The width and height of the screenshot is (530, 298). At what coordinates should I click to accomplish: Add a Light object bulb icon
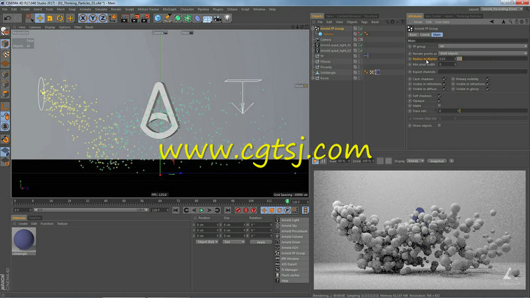coord(227,18)
